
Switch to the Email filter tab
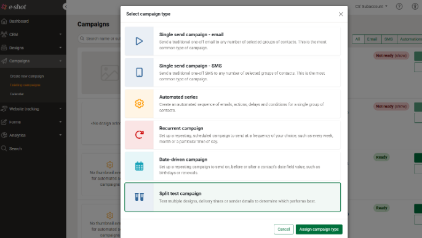372,39
